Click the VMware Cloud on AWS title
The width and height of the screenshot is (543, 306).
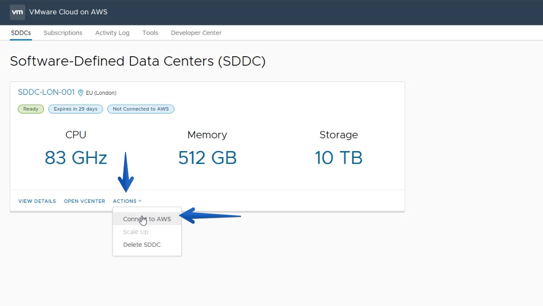pyautogui.click(x=68, y=12)
